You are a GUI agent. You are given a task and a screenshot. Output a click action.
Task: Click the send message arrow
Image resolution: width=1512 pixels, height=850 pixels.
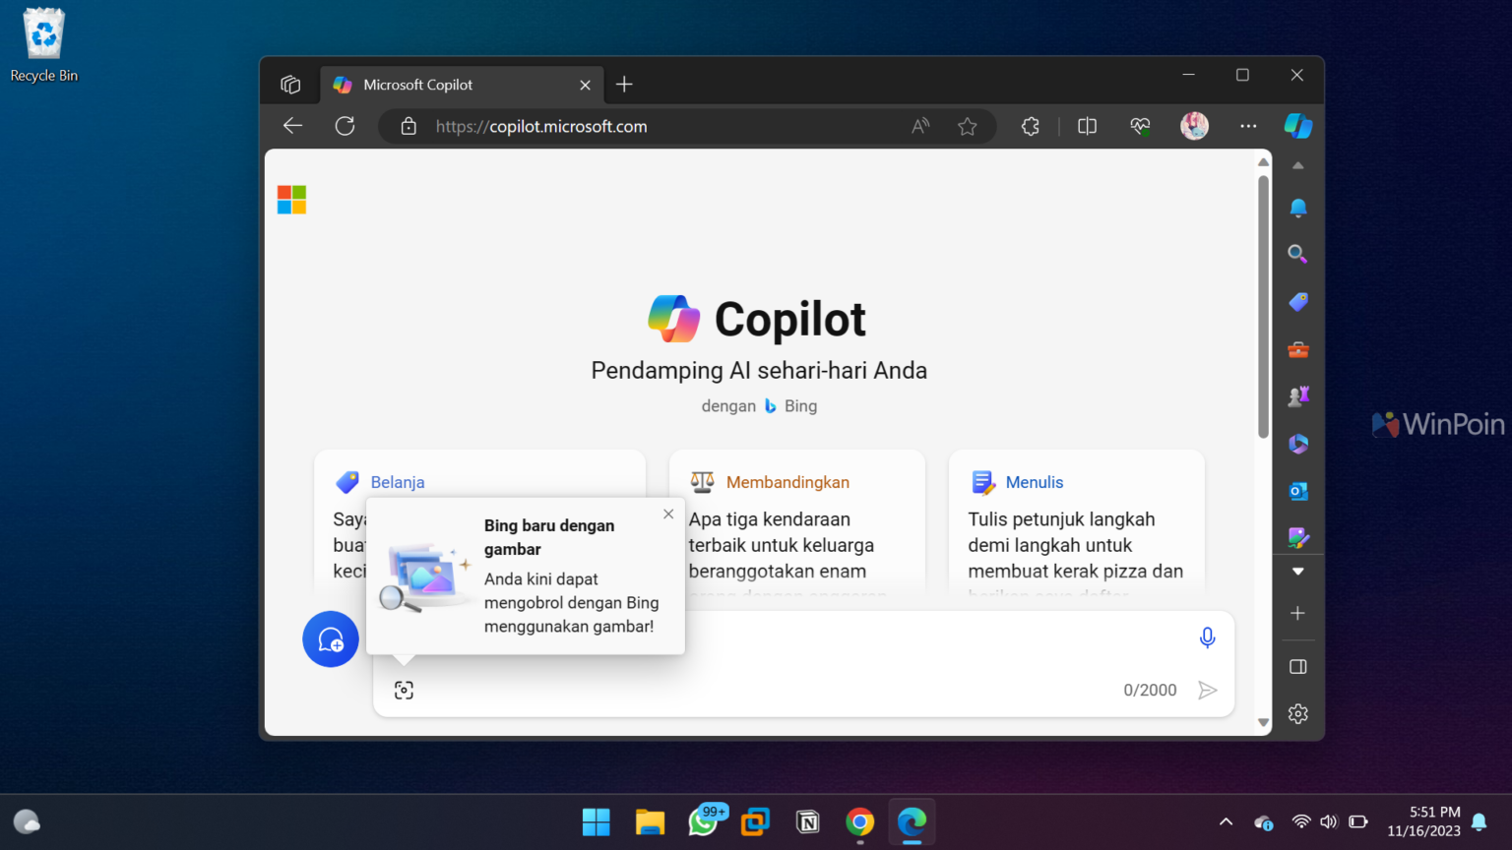click(1208, 690)
